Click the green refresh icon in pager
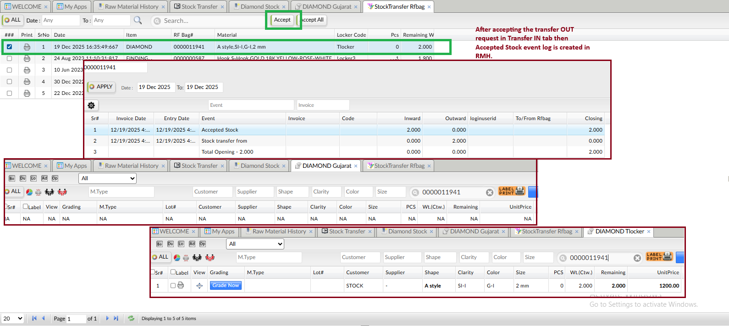This screenshot has height=326, width=729. tap(131, 318)
